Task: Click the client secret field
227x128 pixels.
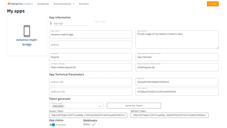Action: point(177,92)
